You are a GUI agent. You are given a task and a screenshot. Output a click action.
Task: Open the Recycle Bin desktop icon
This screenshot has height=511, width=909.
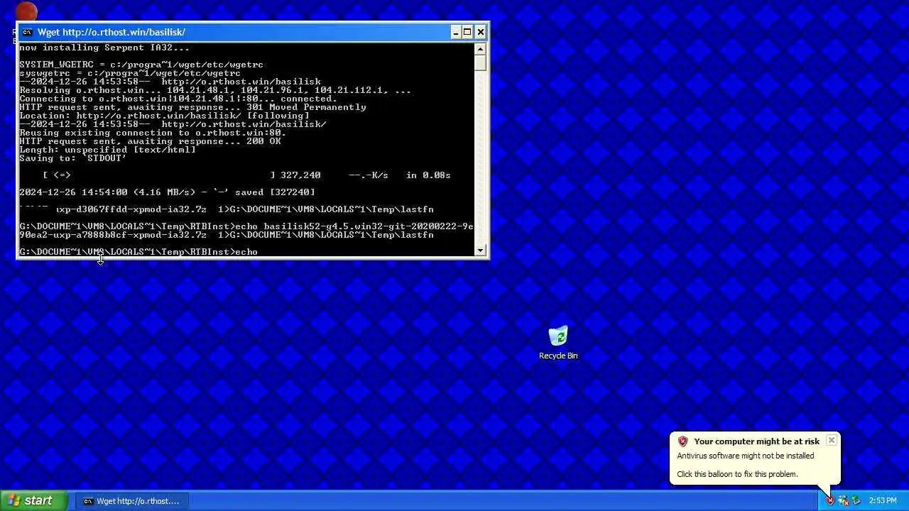(x=558, y=344)
